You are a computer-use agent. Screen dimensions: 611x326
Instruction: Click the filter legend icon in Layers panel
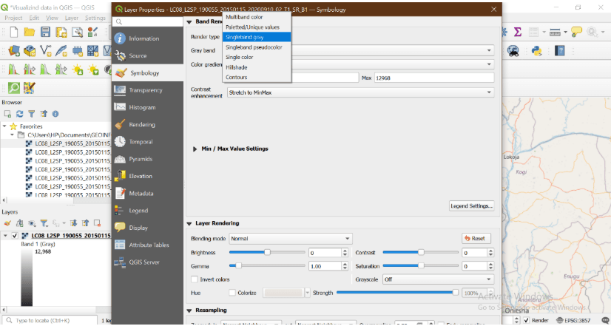coord(44,222)
